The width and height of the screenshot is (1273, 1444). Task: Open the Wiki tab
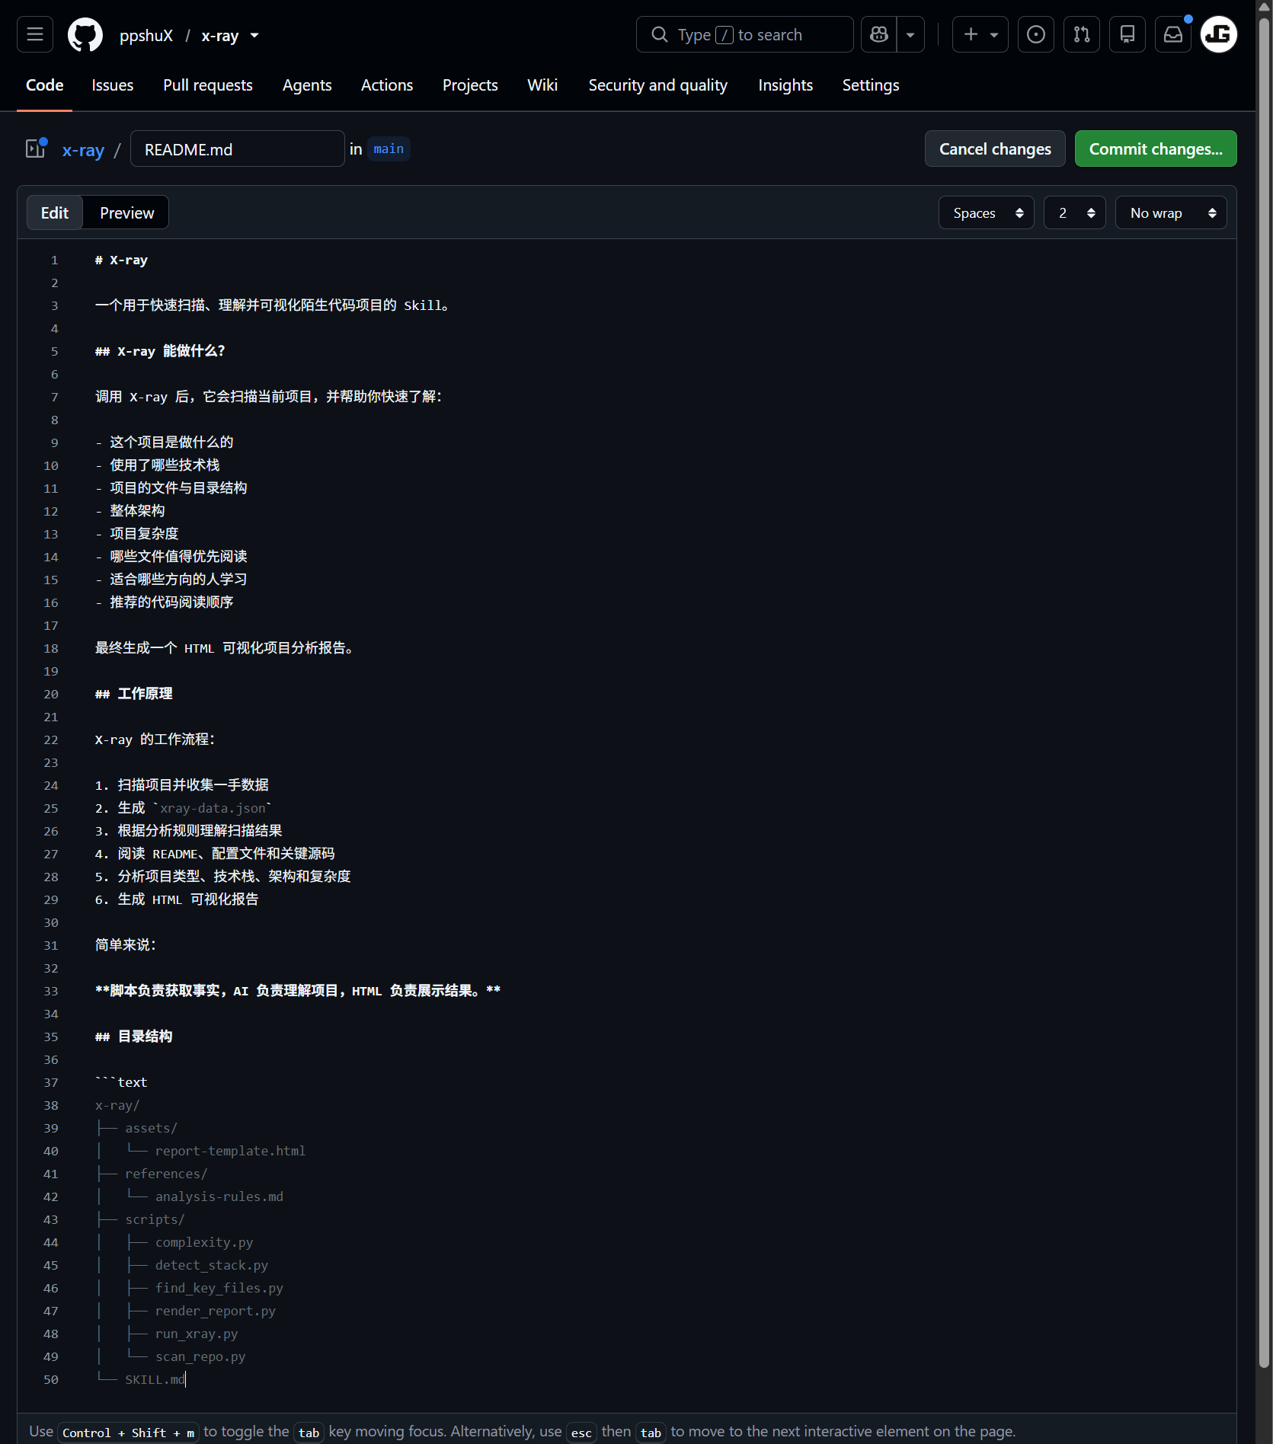tap(542, 85)
